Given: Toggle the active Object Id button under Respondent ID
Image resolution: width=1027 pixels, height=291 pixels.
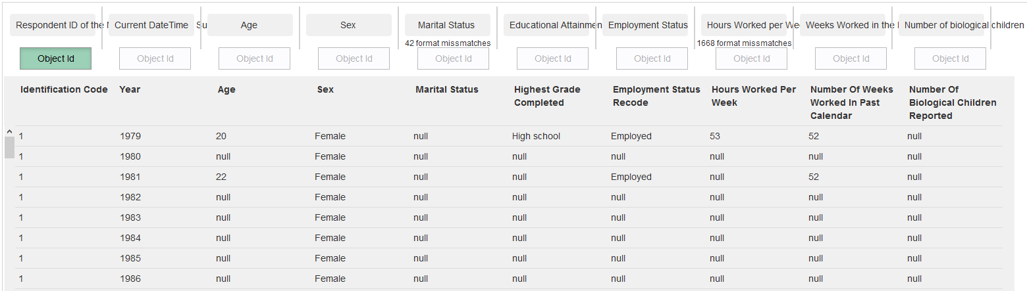Looking at the screenshot, I should [x=56, y=58].
